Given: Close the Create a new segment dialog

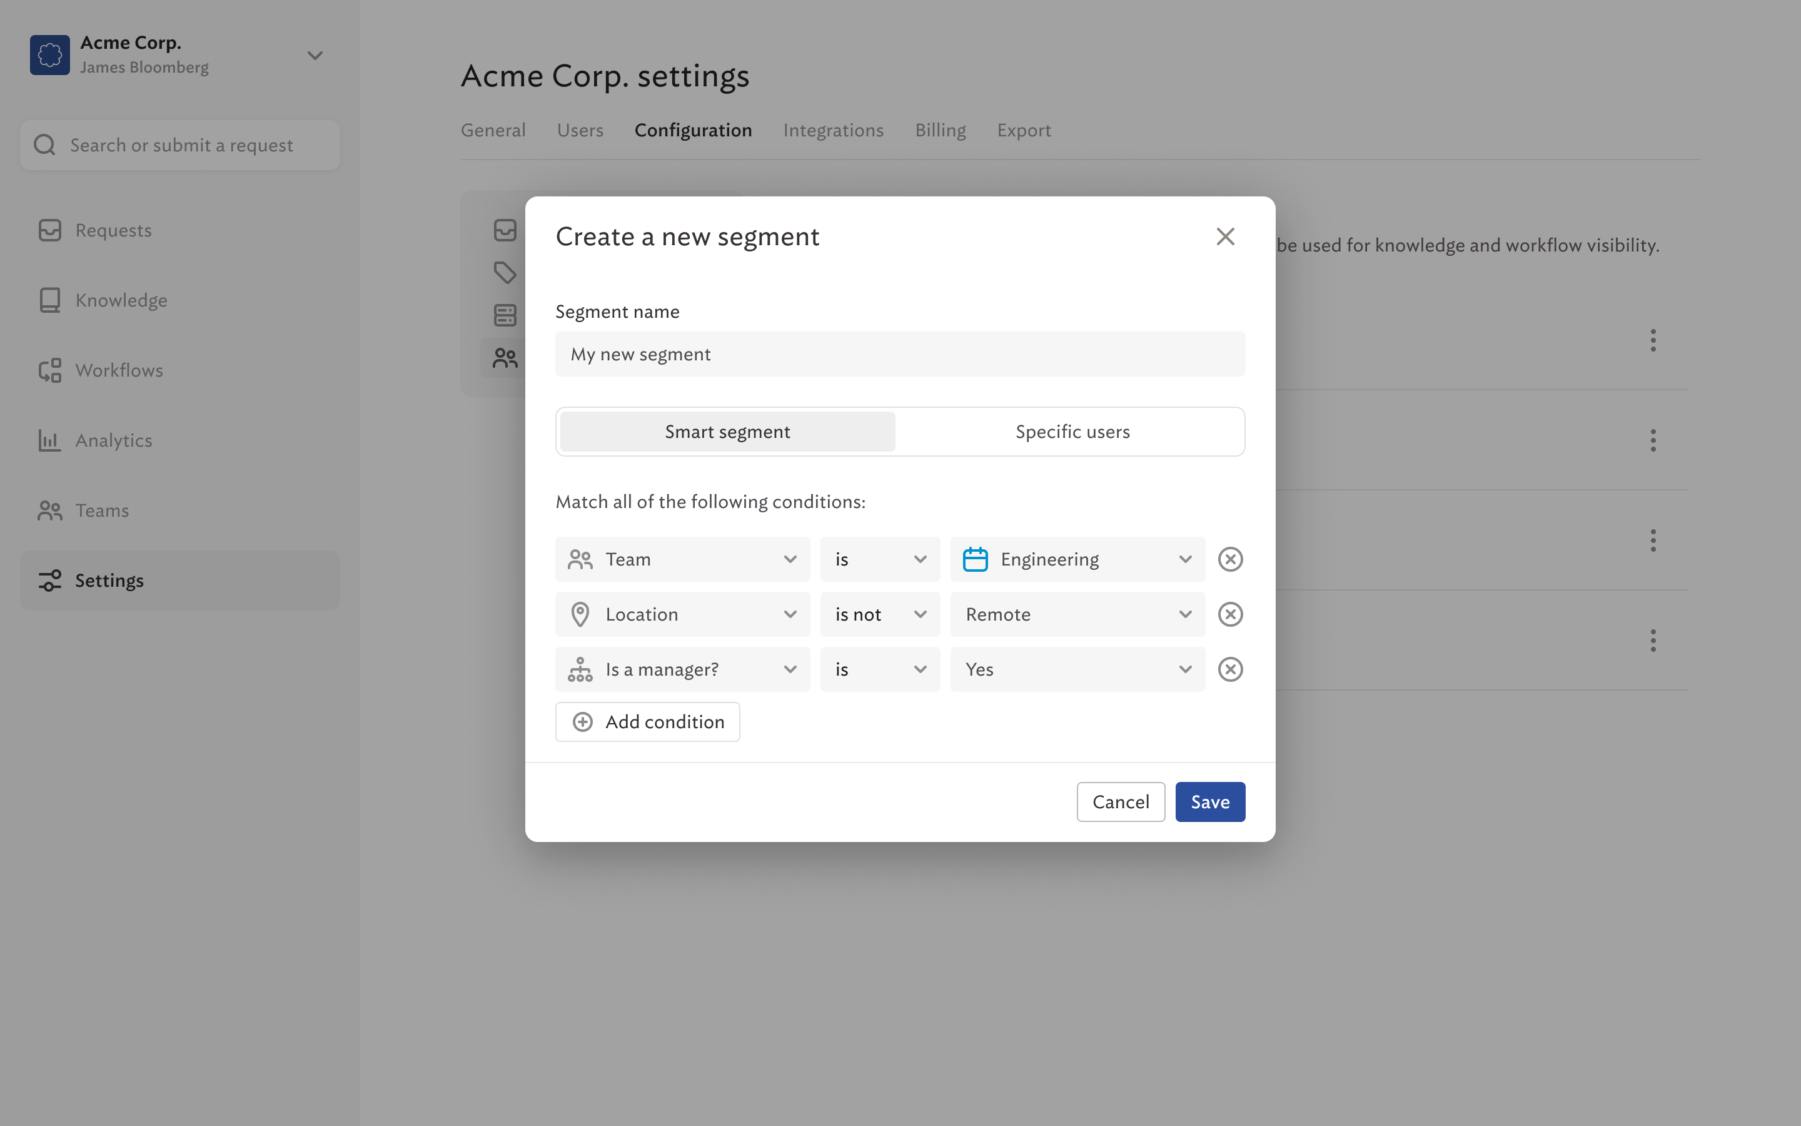Looking at the screenshot, I should click(x=1225, y=237).
